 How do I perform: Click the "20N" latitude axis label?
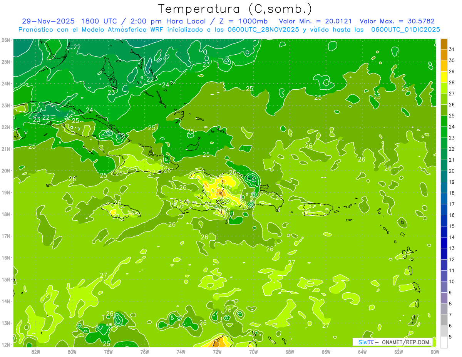pyautogui.click(x=5, y=171)
